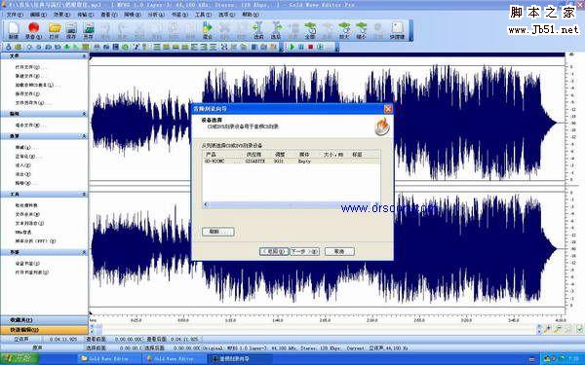585x365 pixels.
Task: Open the 选项 (Options) menu
Action: point(226,15)
